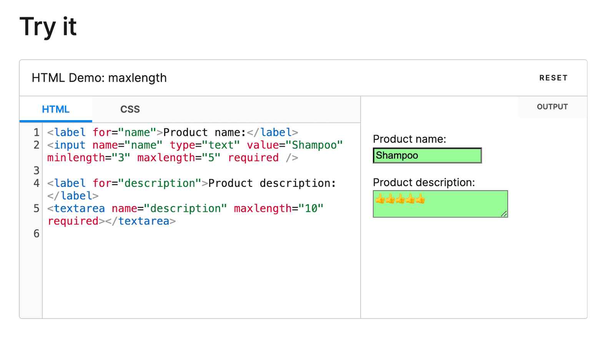615x347 pixels.
Task: Select the HTML tab
Action: (x=56, y=109)
